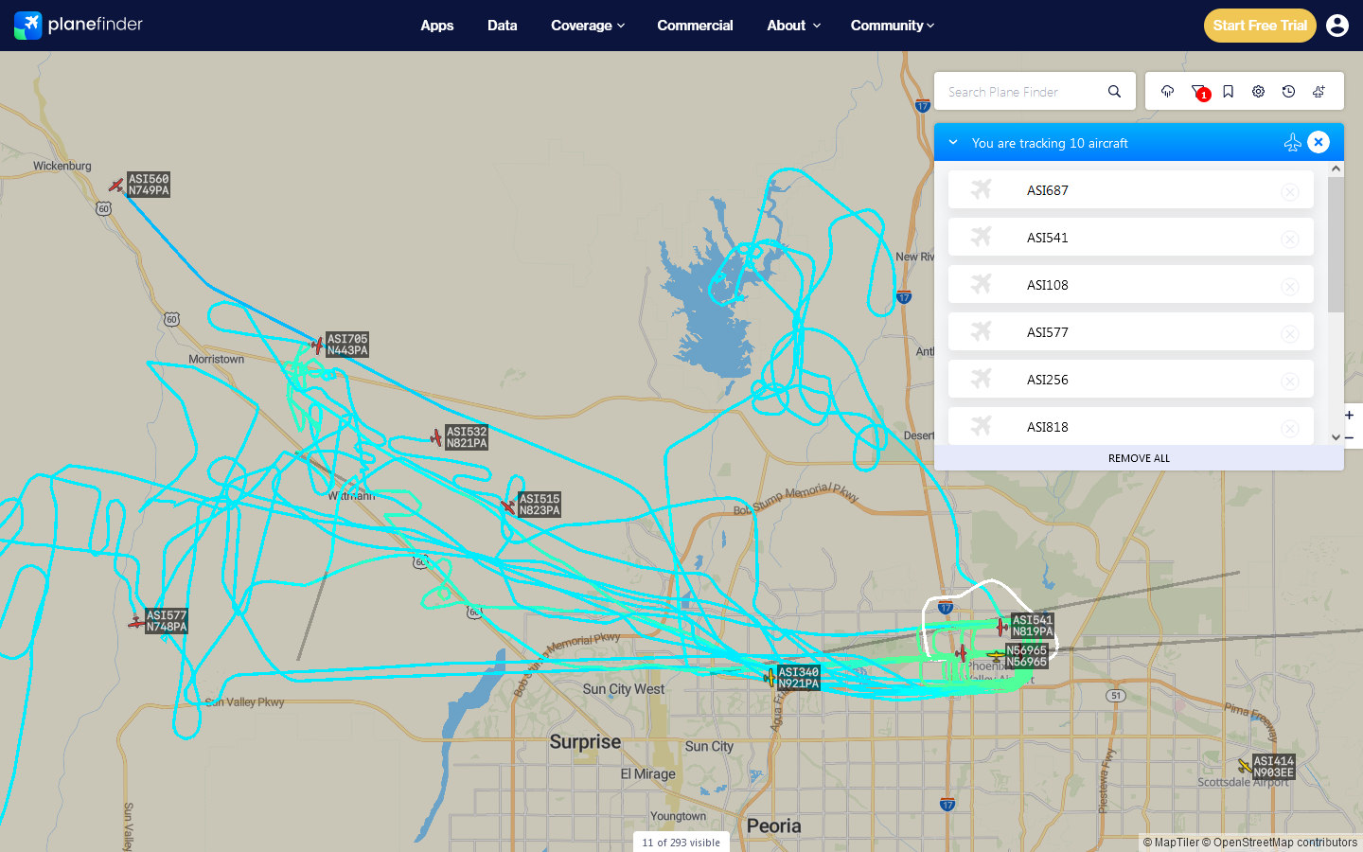Click ASI577 row in tracking list

[x=1131, y=331]
